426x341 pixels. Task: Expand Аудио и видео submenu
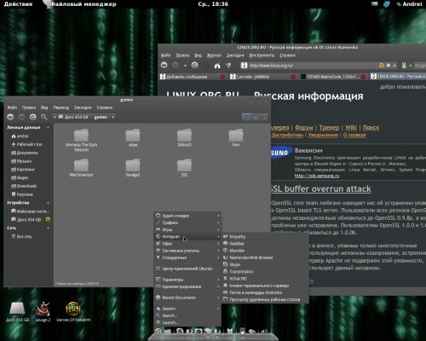point(187,216)
